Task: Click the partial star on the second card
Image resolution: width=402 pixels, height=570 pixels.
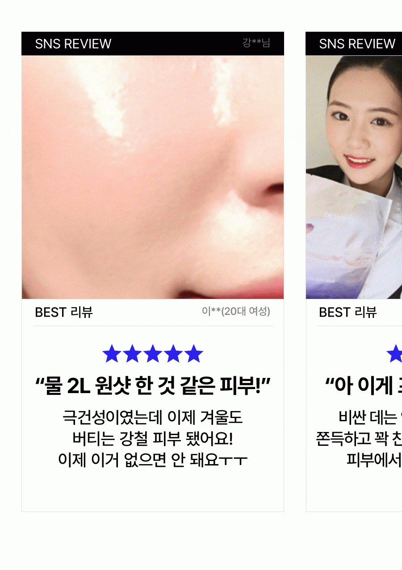Action: coord(394,354)
